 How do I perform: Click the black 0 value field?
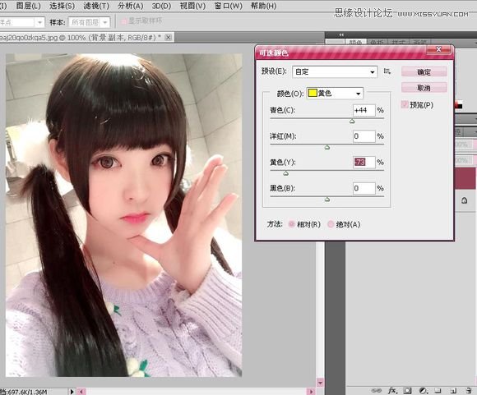[364, 188]
